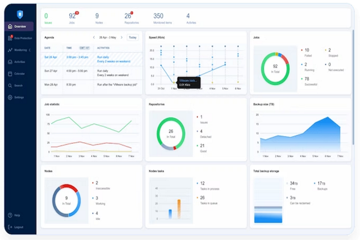This screenshot has height=240, width=360.
Task: Go to previous week in Agenda
Action: click(x=94, y=38)
